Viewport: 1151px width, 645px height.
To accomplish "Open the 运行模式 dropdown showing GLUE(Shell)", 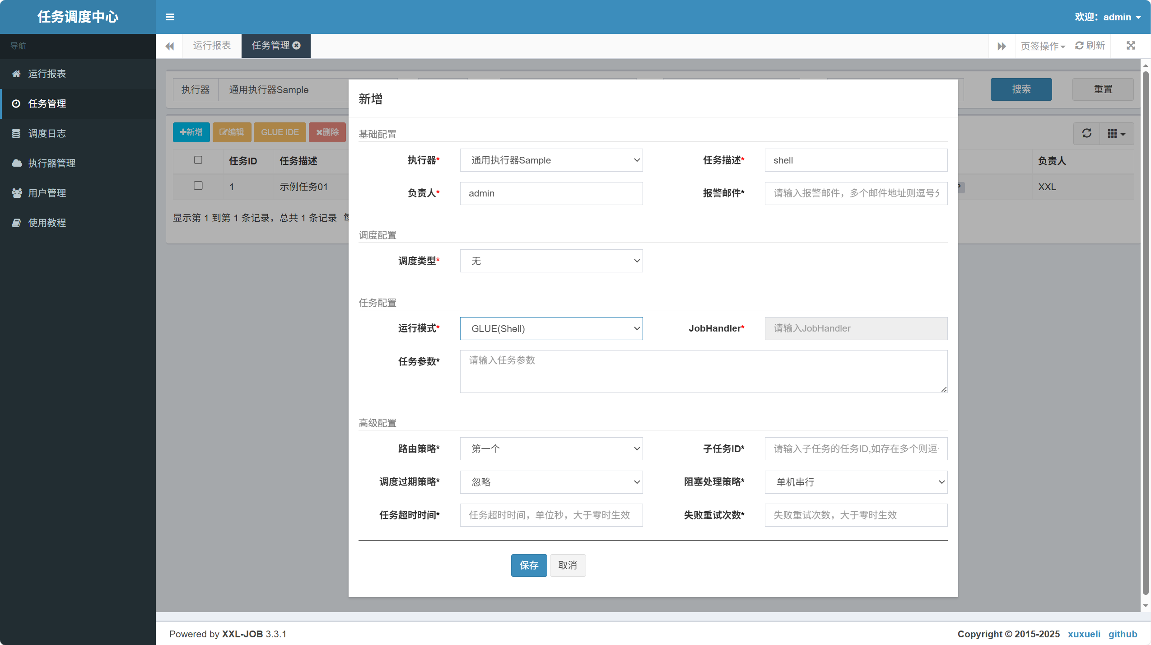I will point(551,328).
